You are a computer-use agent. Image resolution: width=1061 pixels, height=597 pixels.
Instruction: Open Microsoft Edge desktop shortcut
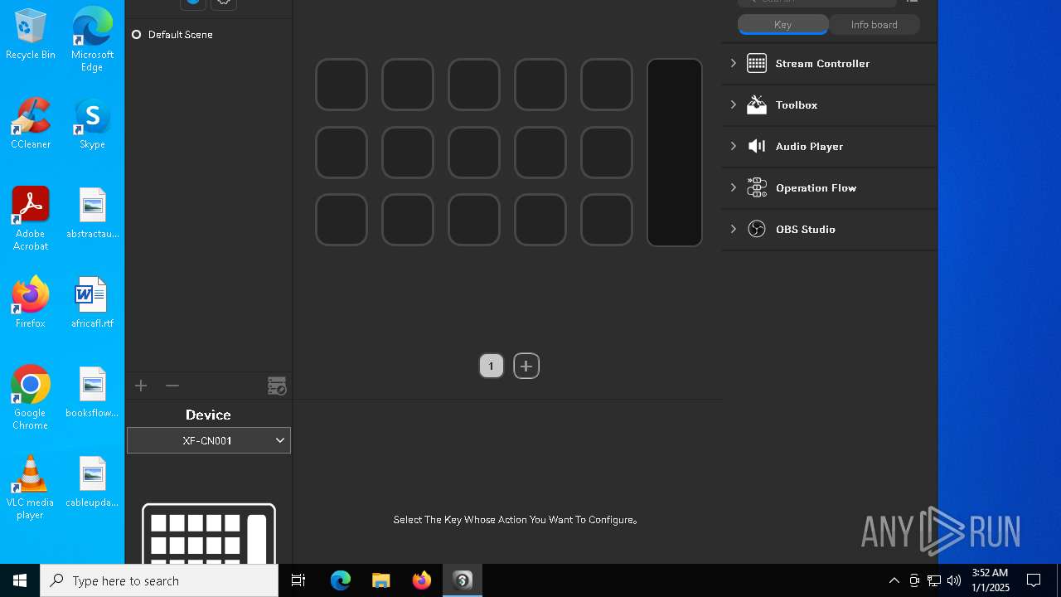click(92, 39)
